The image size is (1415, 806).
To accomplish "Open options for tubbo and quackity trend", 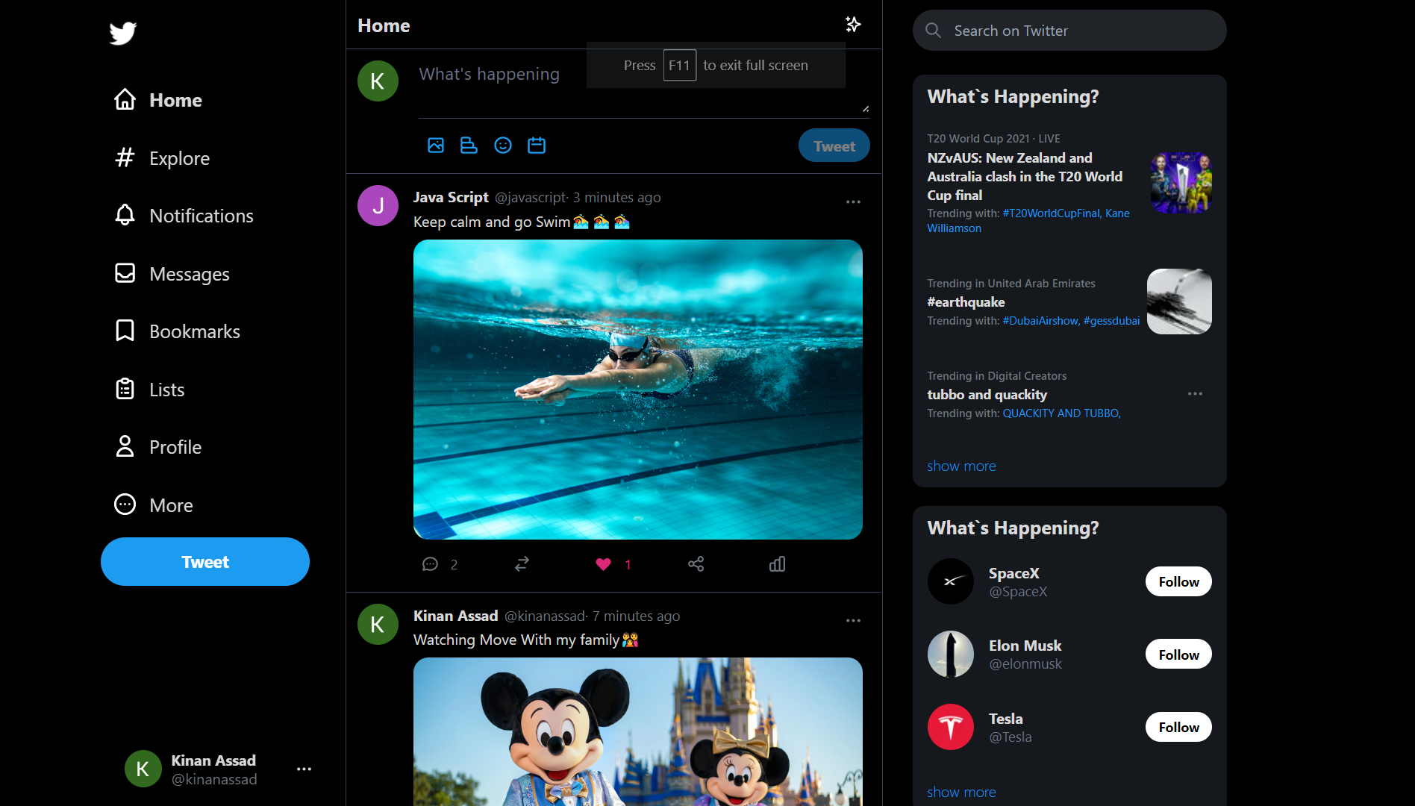I will pyautogui.click(x=1195, y=393).
